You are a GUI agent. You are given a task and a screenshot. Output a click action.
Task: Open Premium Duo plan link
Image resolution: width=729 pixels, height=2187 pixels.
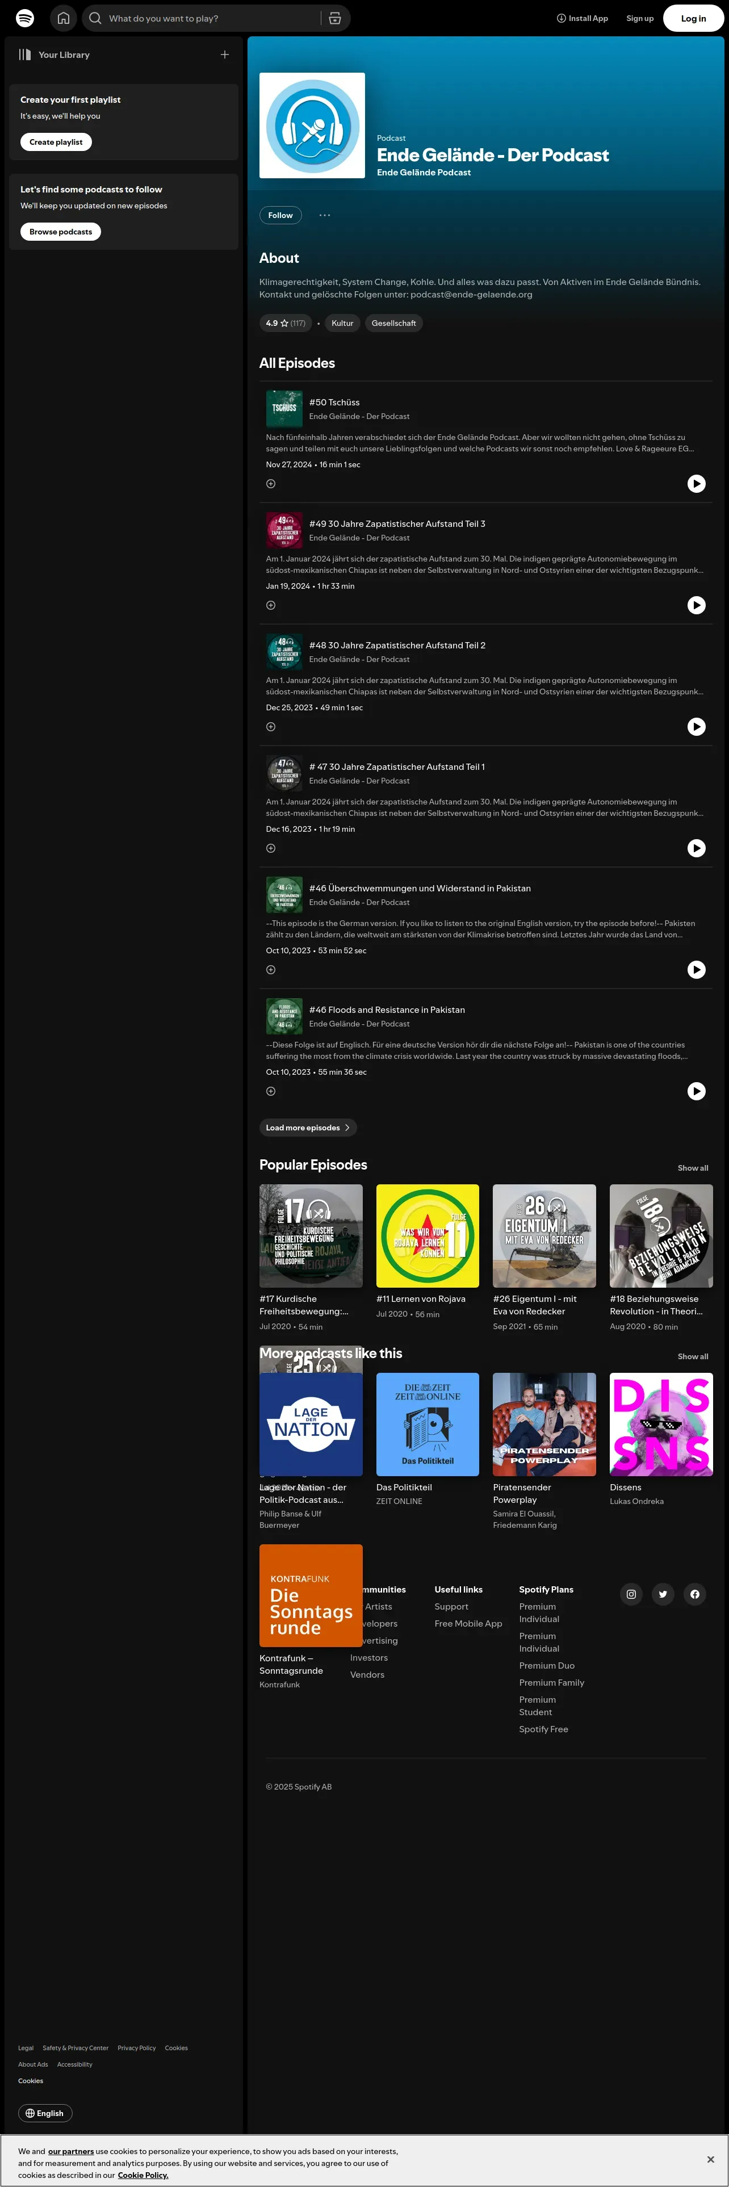click(x=547, y=1666)
